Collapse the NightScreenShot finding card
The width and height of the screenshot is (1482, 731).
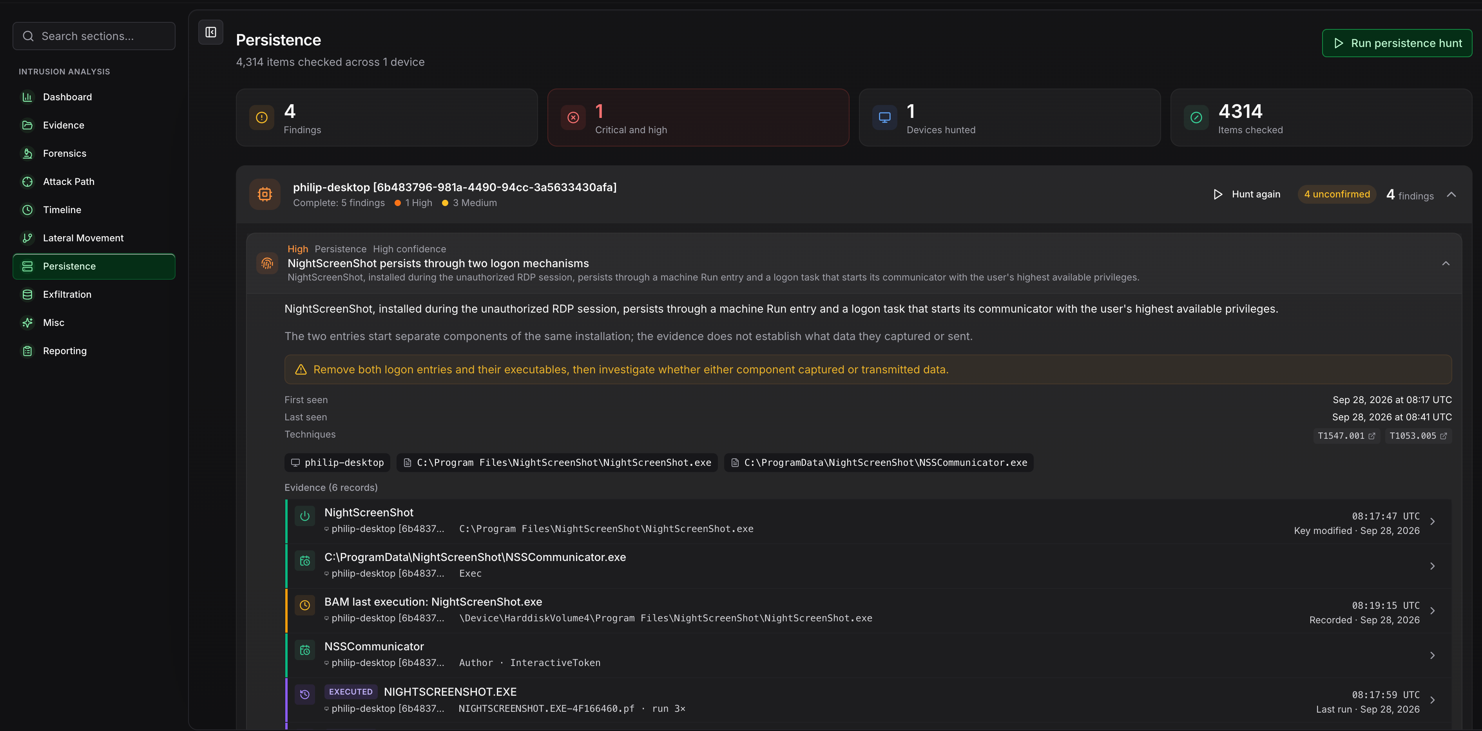coord(1445,263)
